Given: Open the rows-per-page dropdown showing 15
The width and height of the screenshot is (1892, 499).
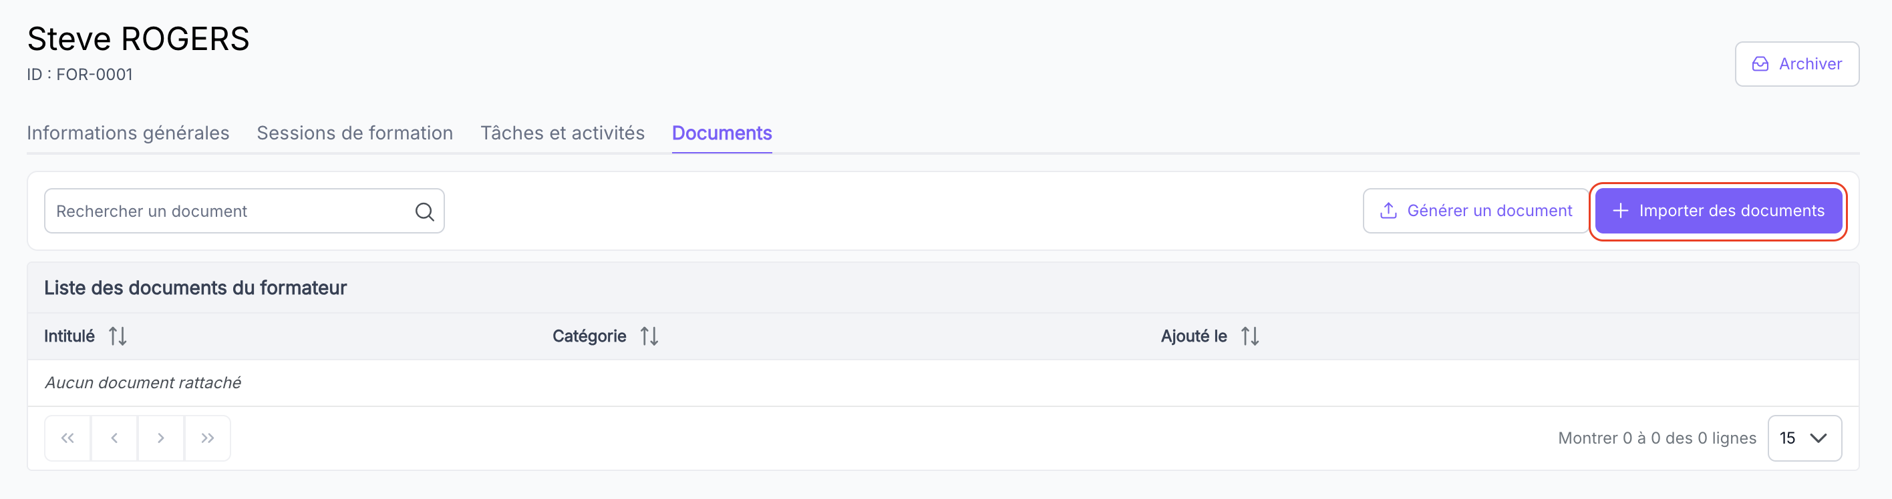Looking at the screenshot, I should click(1804, 438).
